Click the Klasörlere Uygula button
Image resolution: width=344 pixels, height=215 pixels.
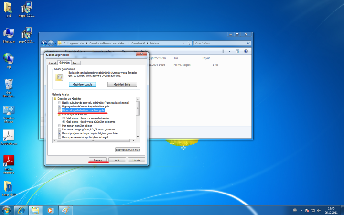[82, 84]
